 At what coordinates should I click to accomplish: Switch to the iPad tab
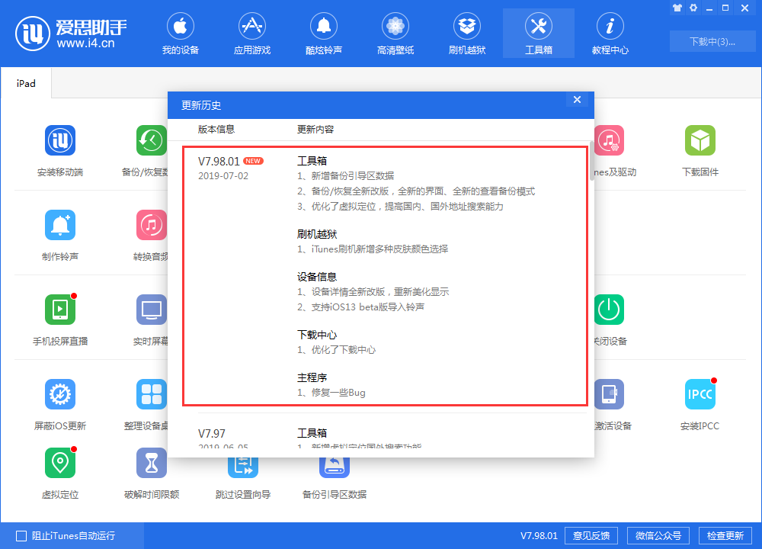(x=26, y=83)
